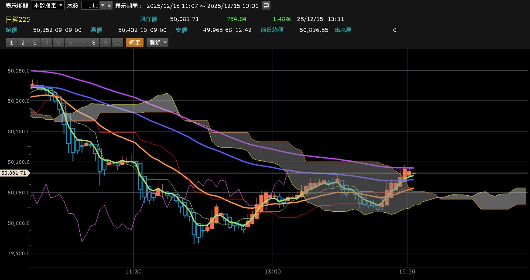530x280 pixels.
Task: Select chart preset 1
Action: pyautogui.click(x=11, y=42)
